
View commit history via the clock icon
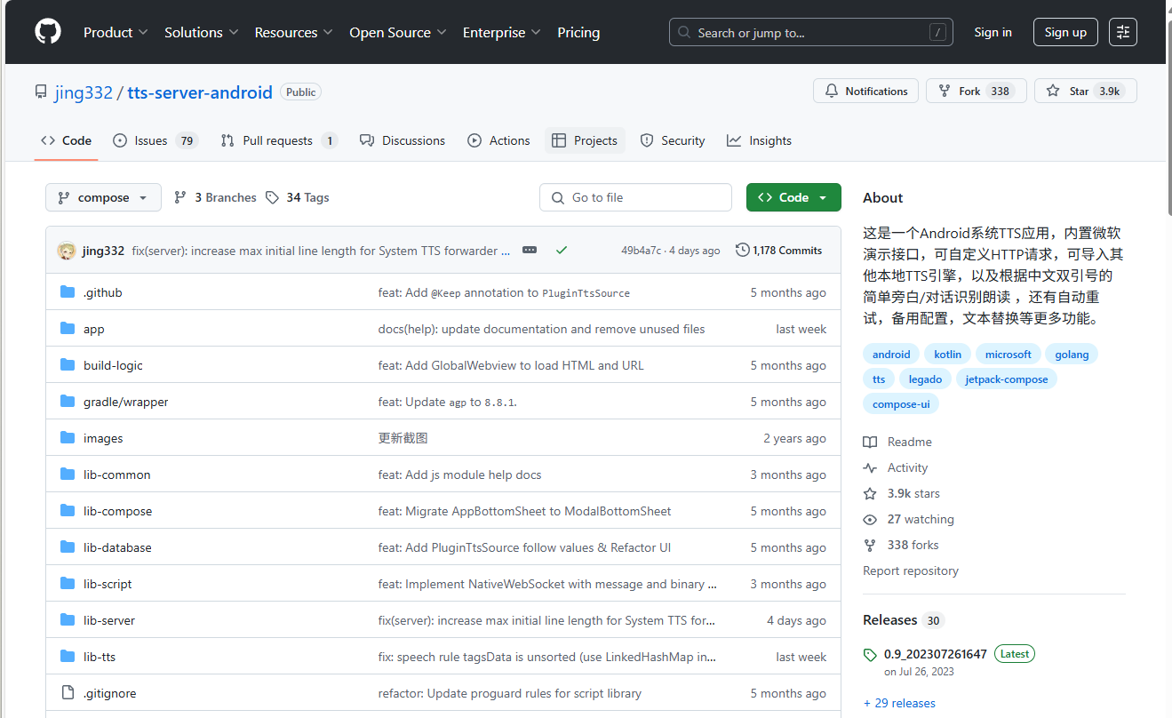click(x=743, y=250)
